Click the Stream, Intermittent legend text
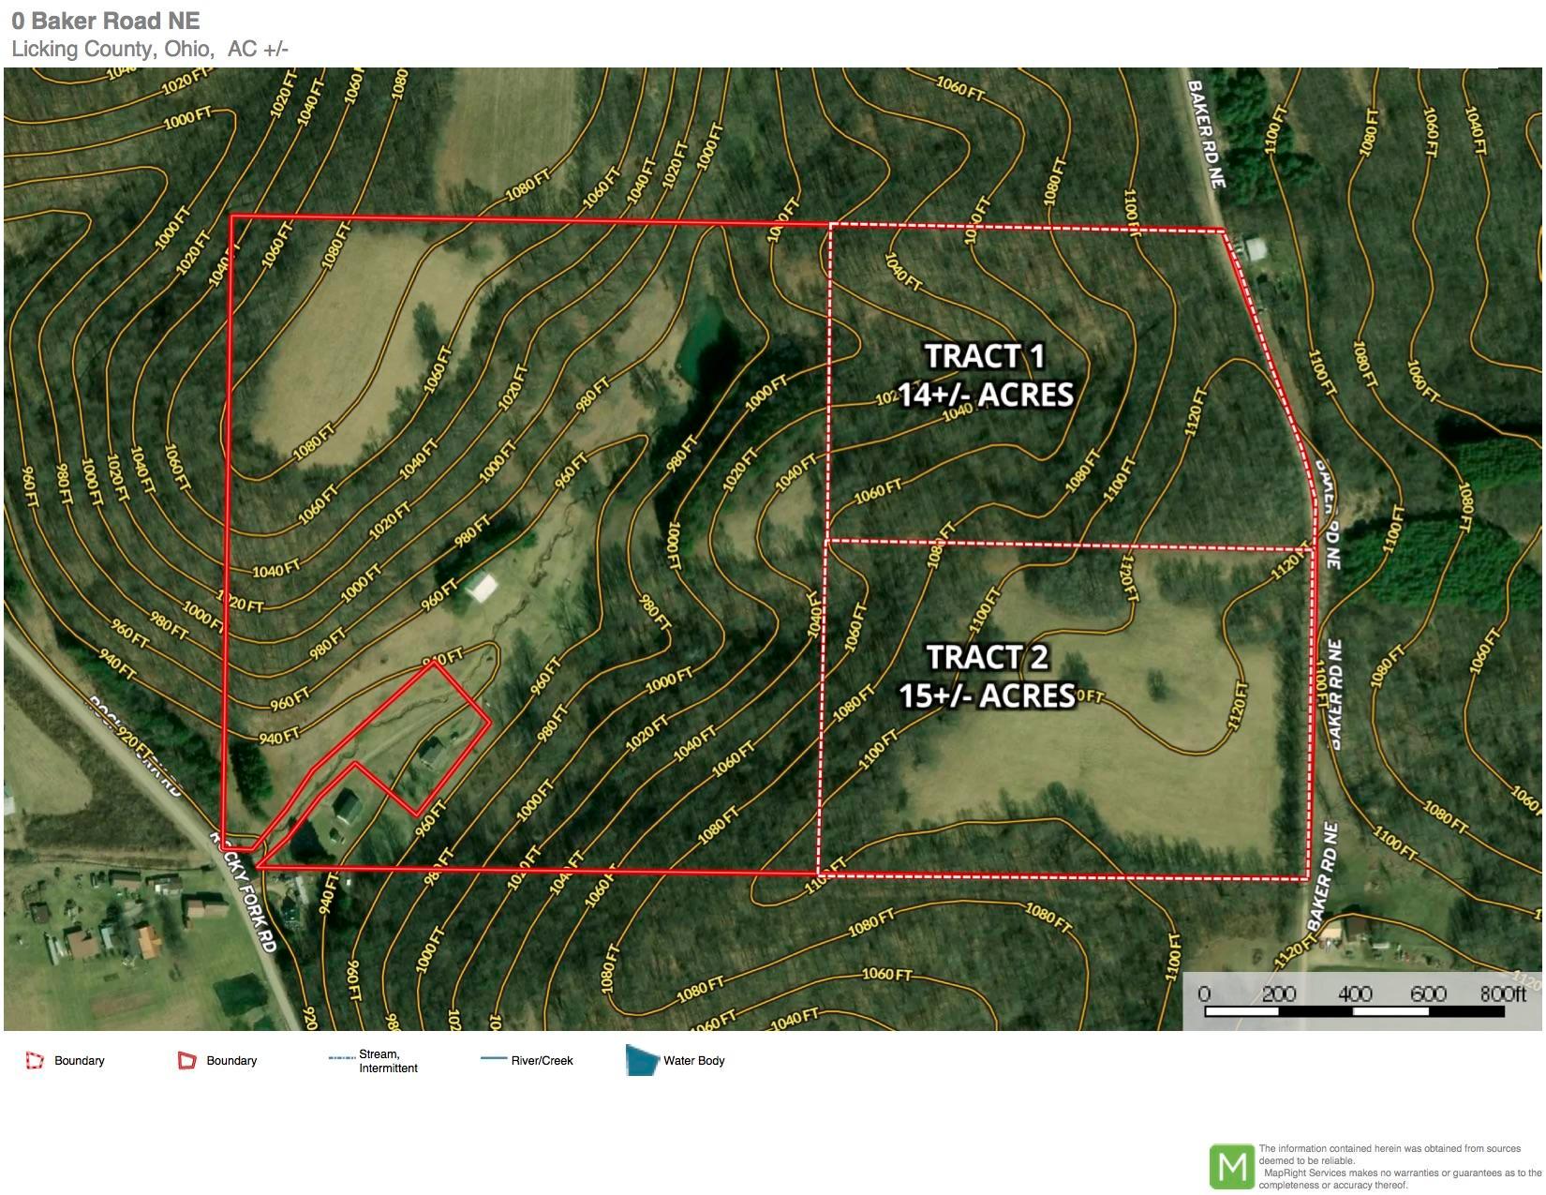This screenshot has height=1195, width=1546. tap(388, 1061)
